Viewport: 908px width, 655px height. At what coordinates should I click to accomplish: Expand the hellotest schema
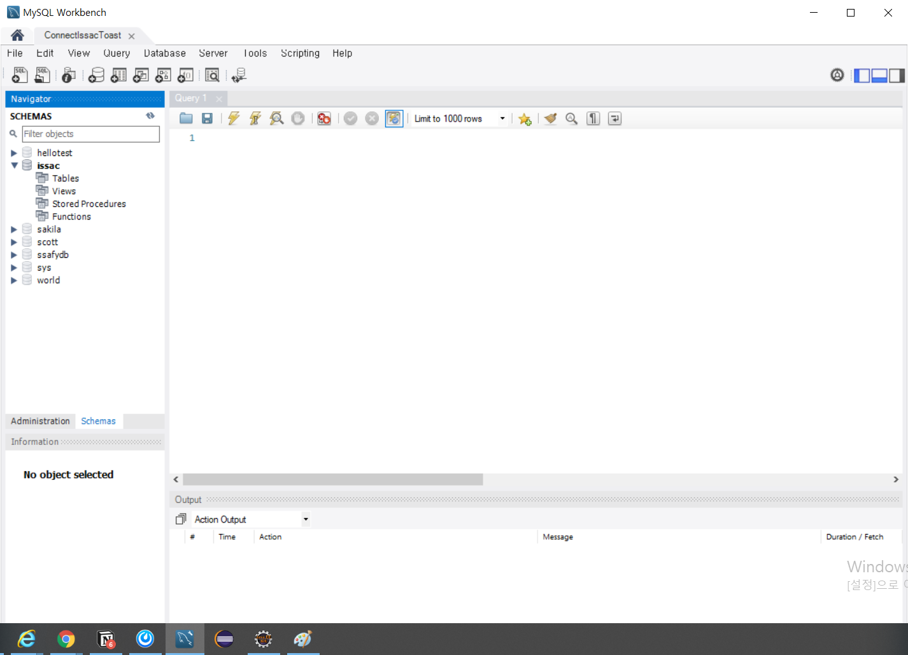tap(14, 153)
